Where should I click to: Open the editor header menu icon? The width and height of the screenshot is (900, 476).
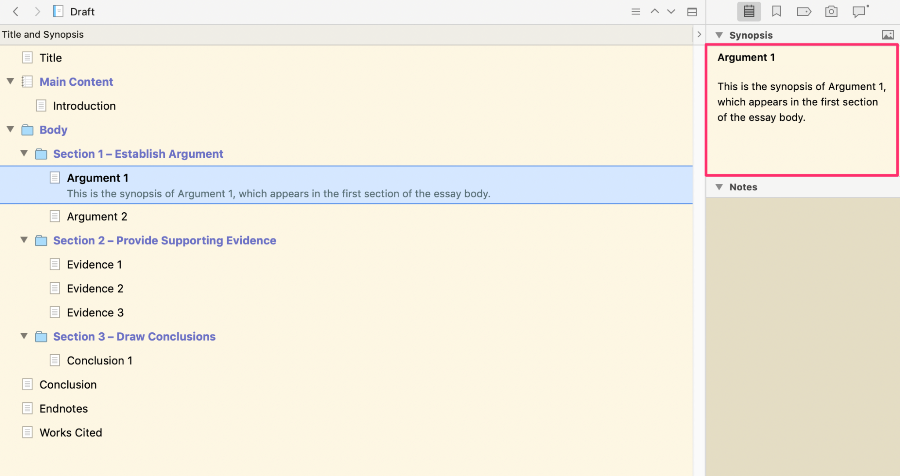click(636, 11)
